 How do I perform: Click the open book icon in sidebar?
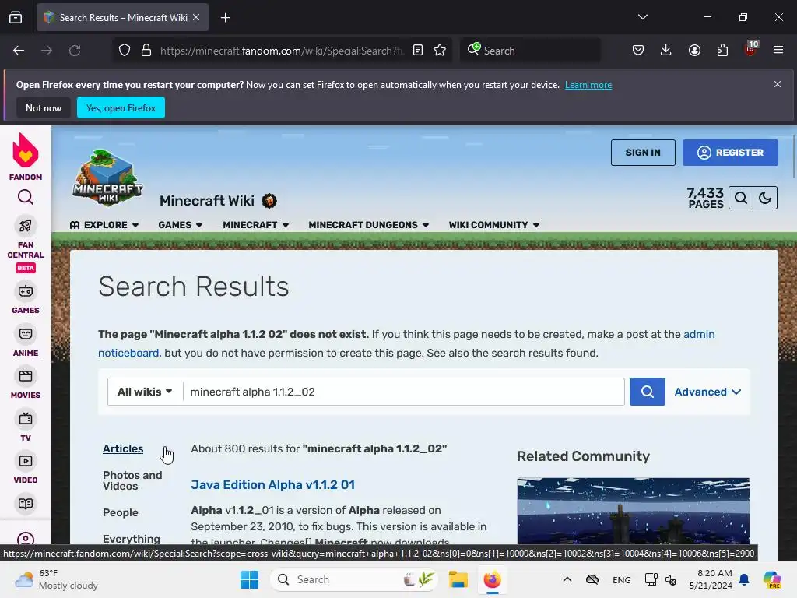26,504
